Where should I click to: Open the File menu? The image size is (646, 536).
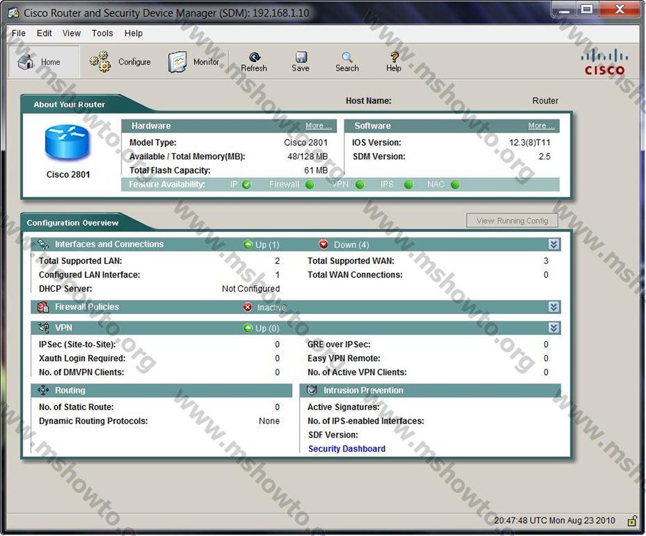point(18,33)
